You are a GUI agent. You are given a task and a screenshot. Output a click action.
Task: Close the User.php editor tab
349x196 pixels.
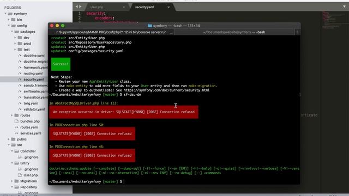[124, 7]
